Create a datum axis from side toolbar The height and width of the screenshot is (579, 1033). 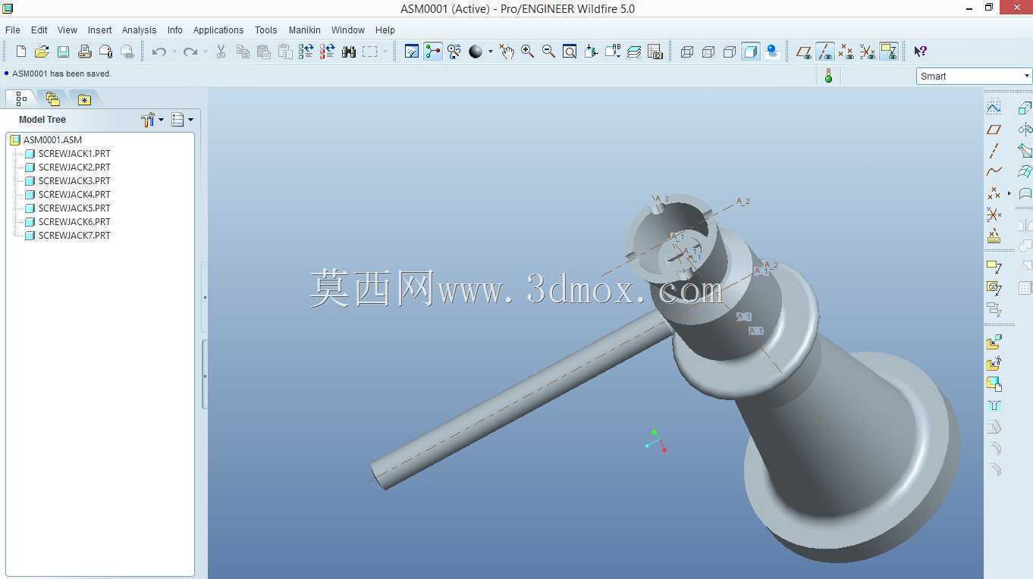[x=994, y=151]
